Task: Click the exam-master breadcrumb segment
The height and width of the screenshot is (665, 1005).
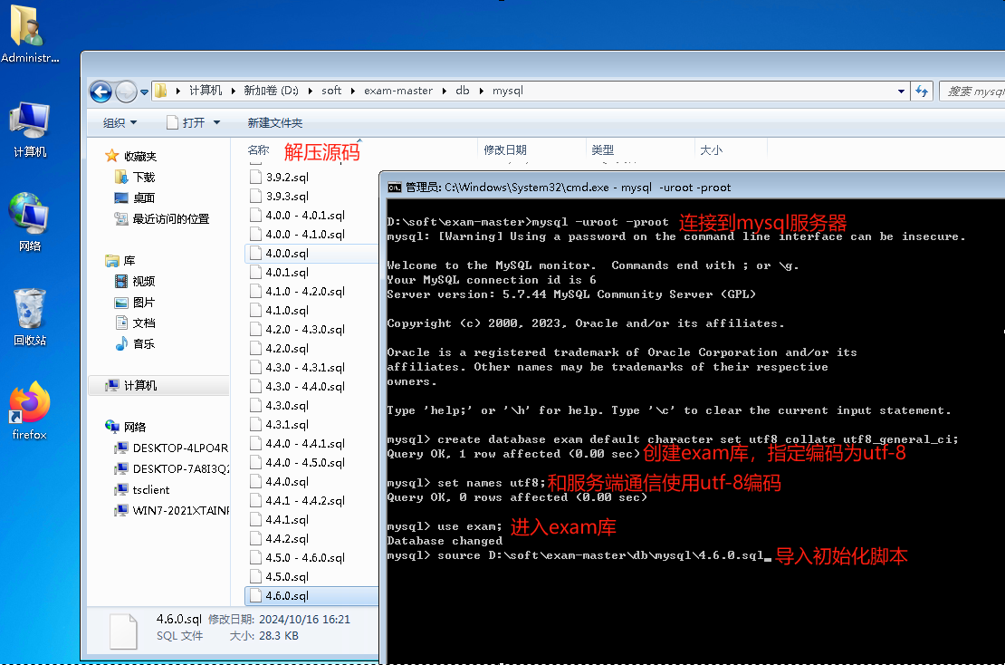Action: coord(397,91)
